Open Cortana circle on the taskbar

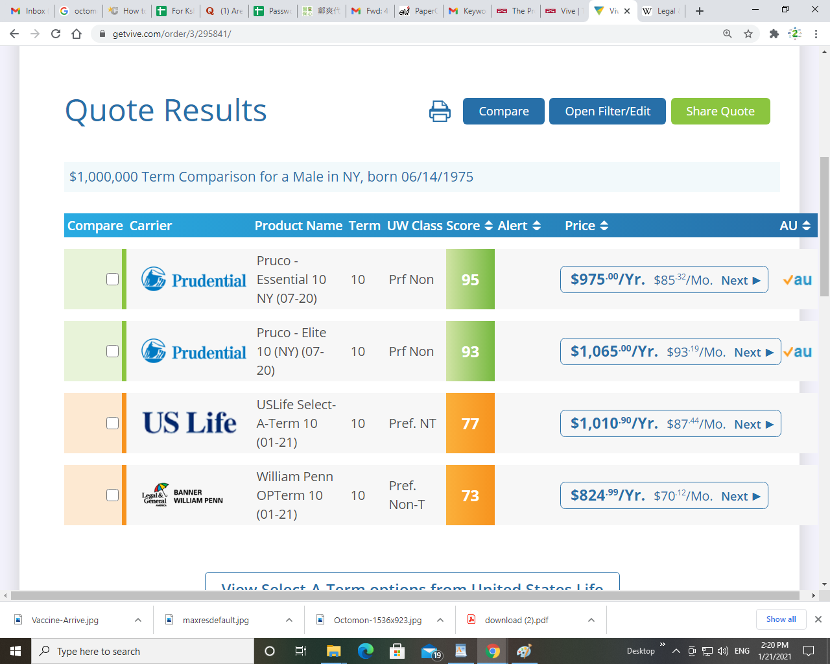[270, 651]
